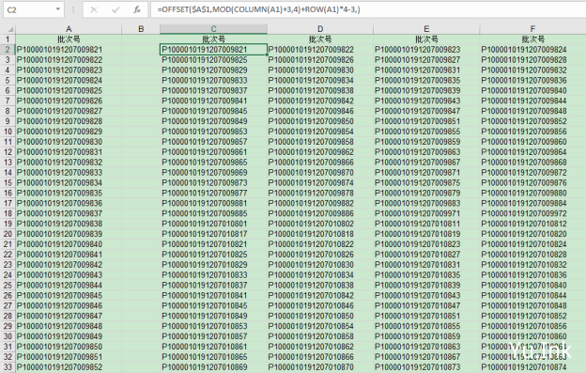This screenshot has height=373, width=586.
Task: Click inside the formula bar OFFSET formula
Action: (x=258, y=9)
